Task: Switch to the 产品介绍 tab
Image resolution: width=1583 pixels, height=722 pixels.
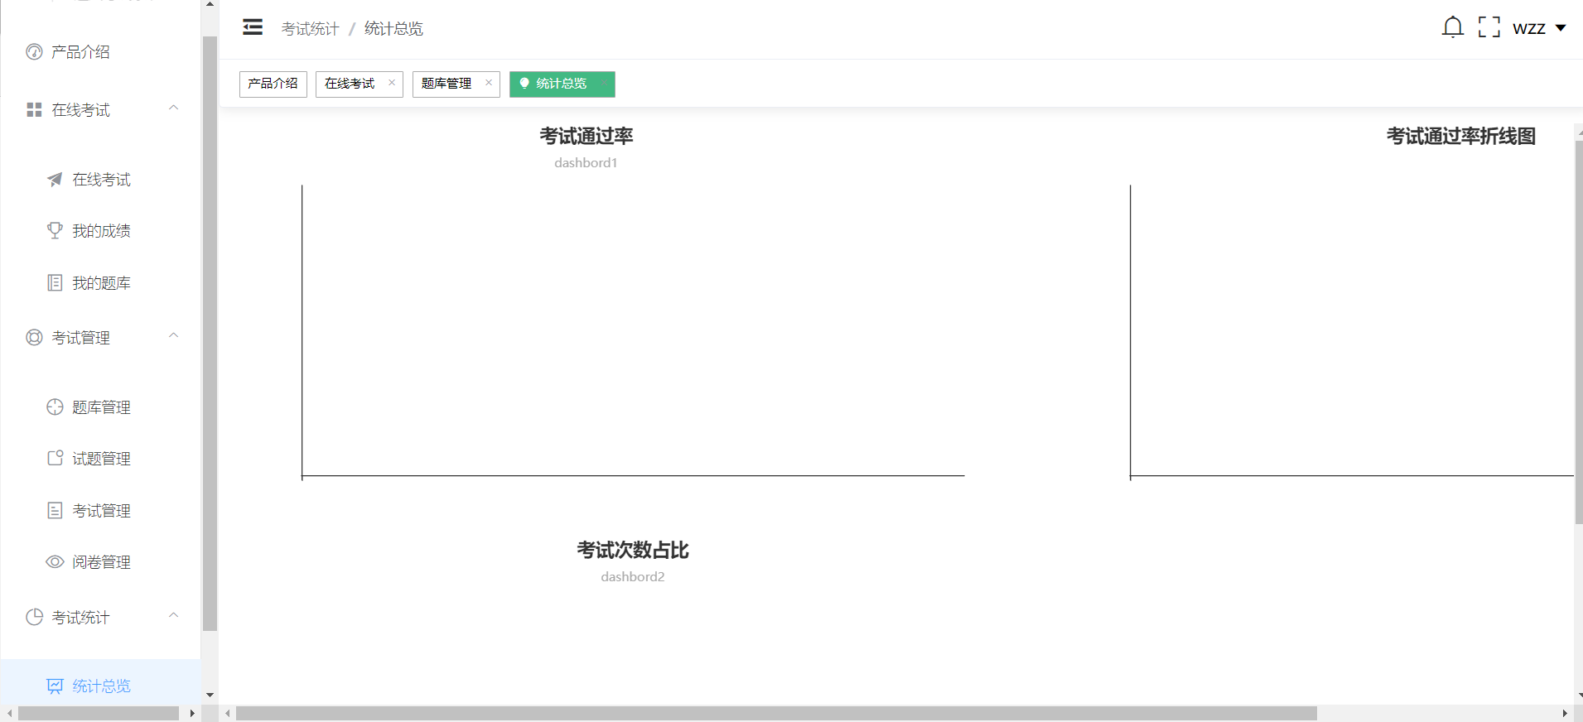Action: [273, 84]
